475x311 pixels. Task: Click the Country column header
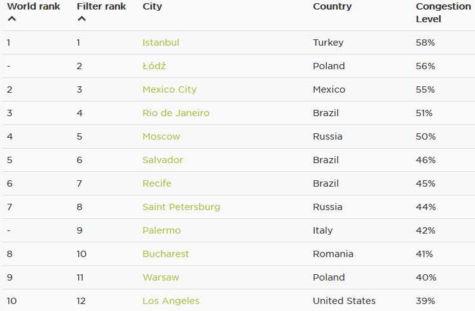pos(332,6)
